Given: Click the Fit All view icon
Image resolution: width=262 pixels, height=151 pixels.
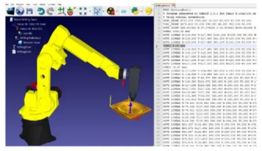Looking at the screenshot, I should click(83, 11).
